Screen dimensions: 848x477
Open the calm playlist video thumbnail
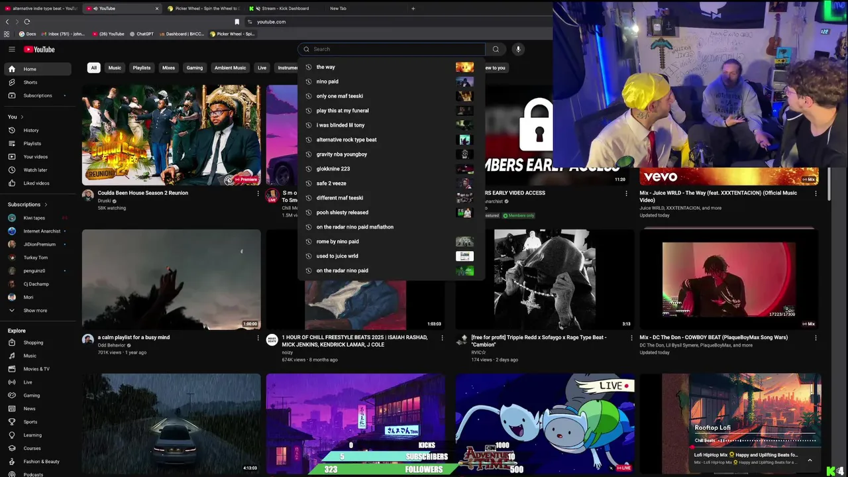(172, 280)
